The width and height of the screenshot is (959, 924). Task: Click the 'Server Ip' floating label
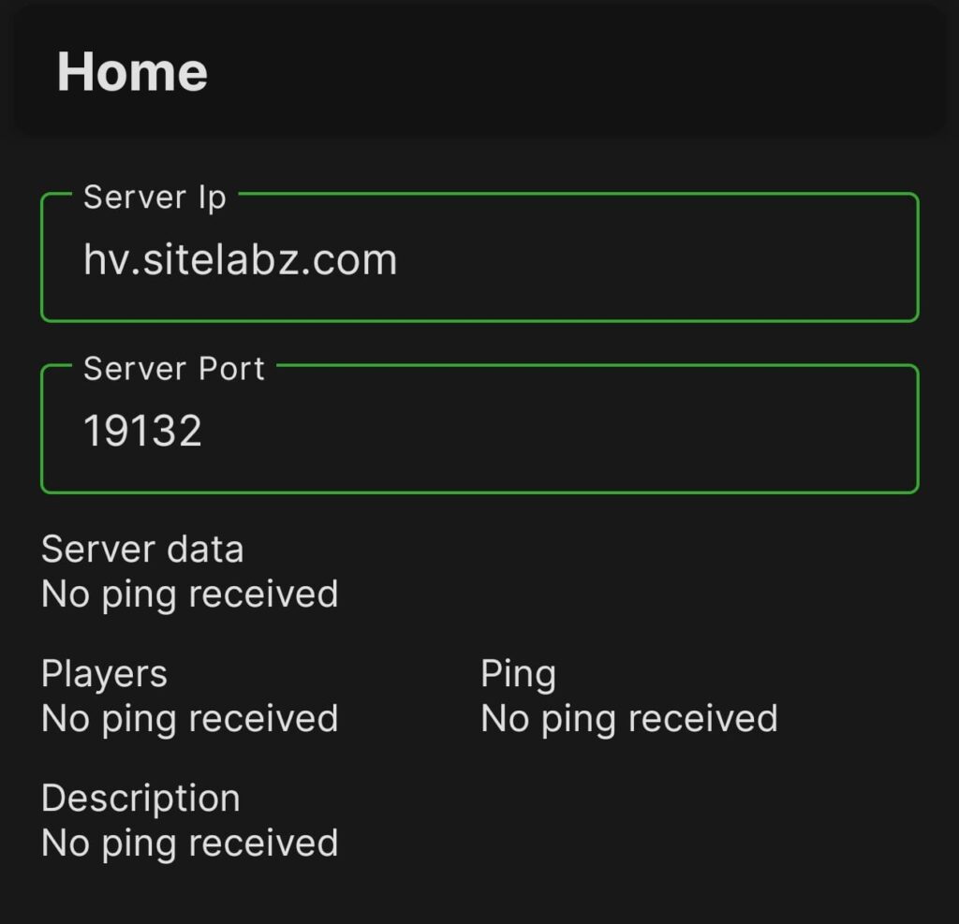tap(155, 198)
